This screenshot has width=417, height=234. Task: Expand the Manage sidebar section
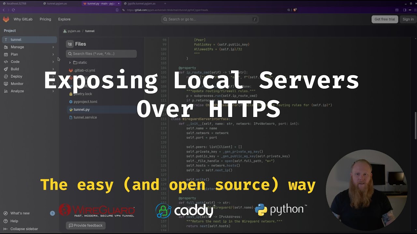(53, 47)
